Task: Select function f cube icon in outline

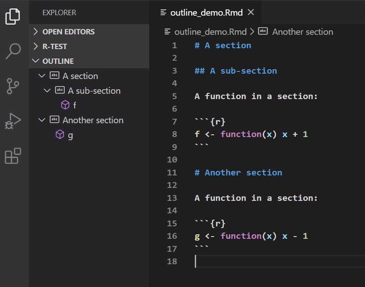Action: [x=65, y=105]
